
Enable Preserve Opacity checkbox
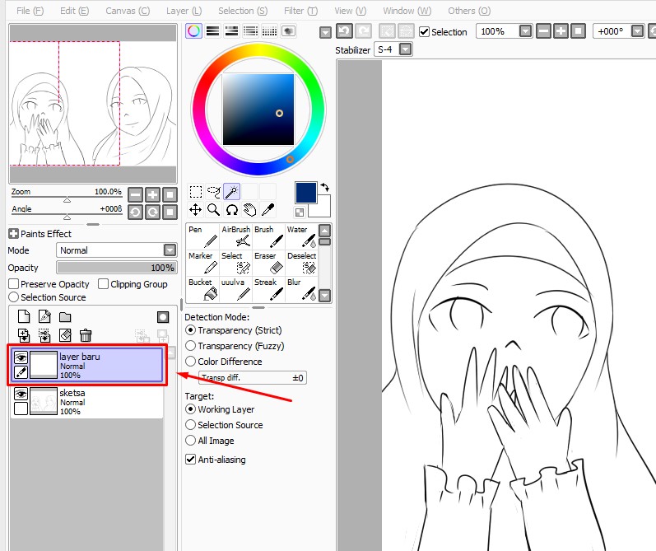(13, 284)
